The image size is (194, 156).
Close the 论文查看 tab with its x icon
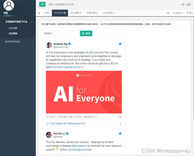pyautogui.click(x=81, y=13)
